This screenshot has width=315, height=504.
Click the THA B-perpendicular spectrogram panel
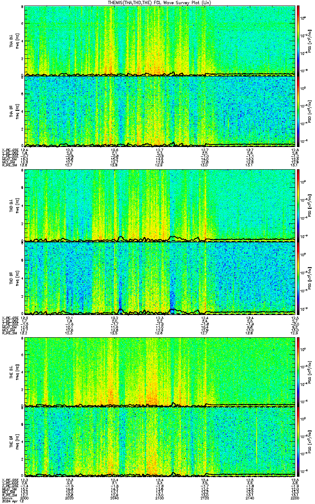pyautogui.click(x=160, y=40)
